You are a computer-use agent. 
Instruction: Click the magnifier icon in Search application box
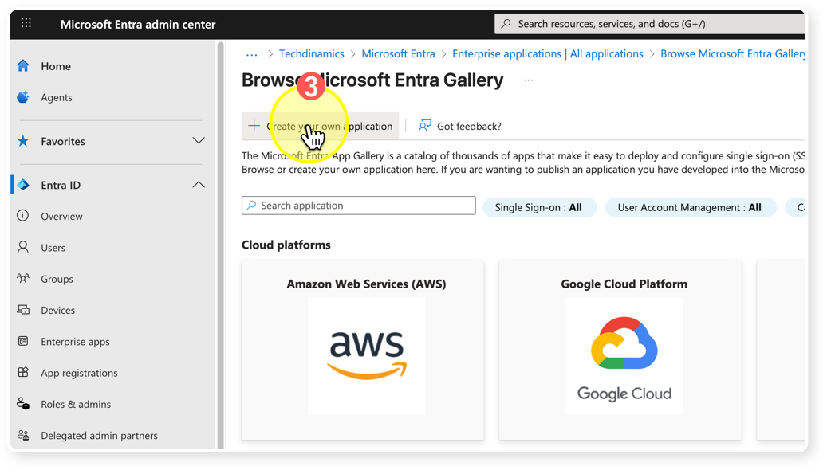pos(251,205)
